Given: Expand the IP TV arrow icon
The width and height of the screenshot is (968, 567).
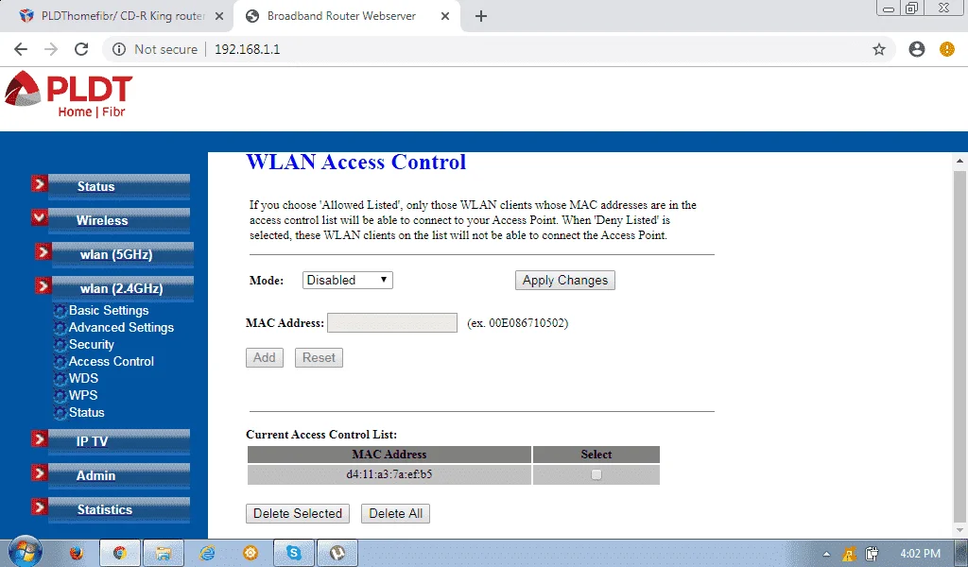Looking at the screenshot, I should [x=40, y=438].
